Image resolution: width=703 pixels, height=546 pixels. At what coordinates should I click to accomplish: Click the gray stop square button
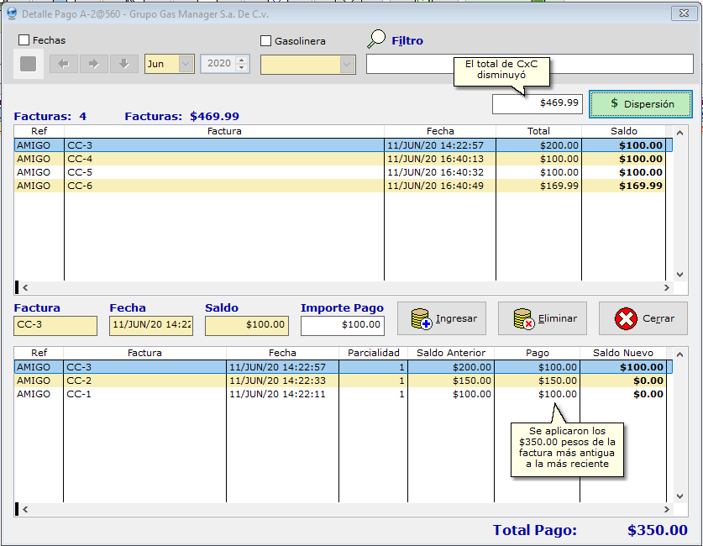click(x=29, y=64)
